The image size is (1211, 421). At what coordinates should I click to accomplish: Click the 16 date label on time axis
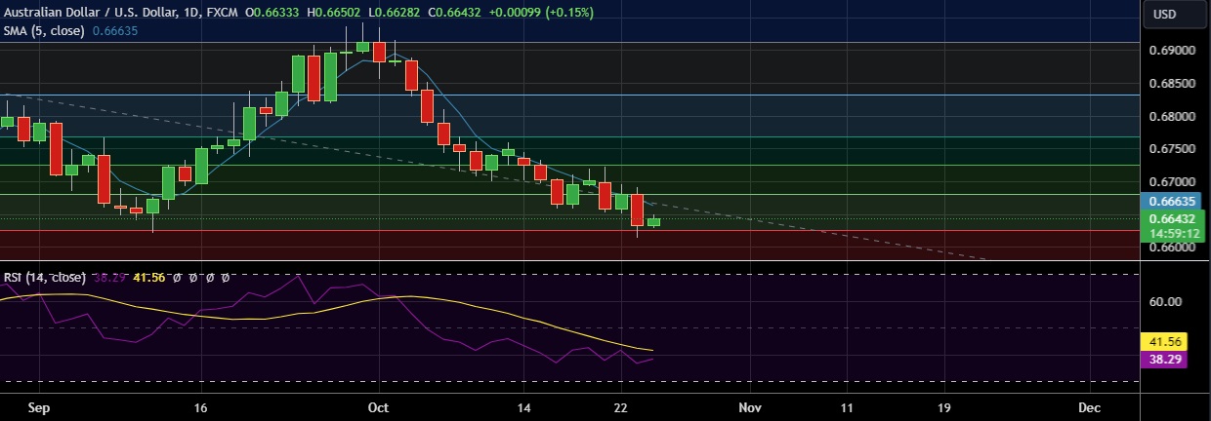coord(202,406)
